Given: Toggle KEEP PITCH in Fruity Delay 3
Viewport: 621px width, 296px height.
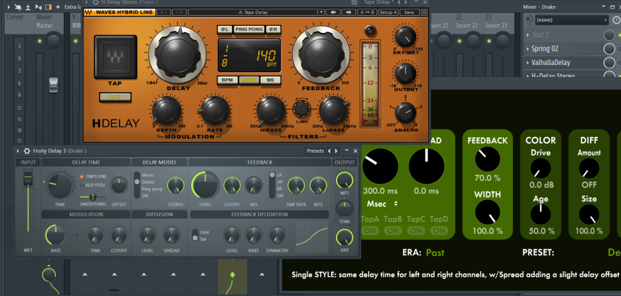Looking at the screenshot, I should (82, 185).
